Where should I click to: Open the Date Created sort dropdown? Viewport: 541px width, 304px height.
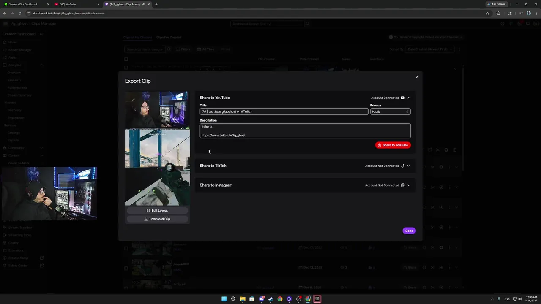(430, 49)
